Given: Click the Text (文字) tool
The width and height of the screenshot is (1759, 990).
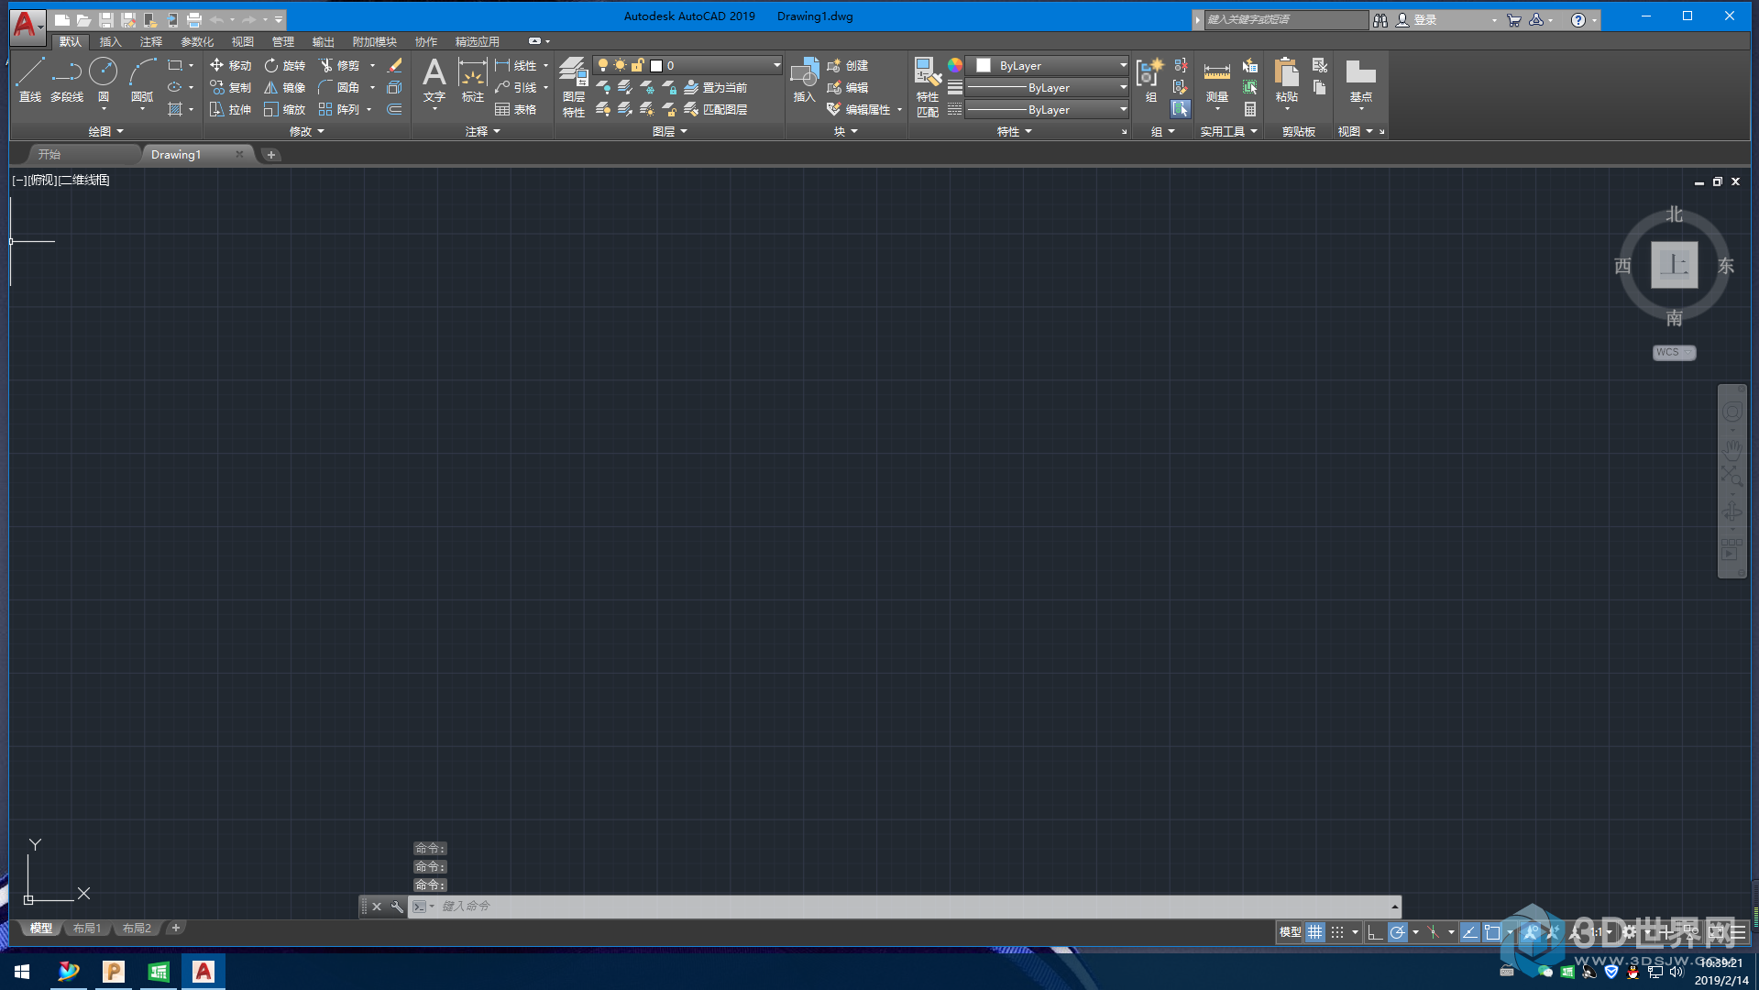Looking at the screenshot, I should [x=434, y=80].
